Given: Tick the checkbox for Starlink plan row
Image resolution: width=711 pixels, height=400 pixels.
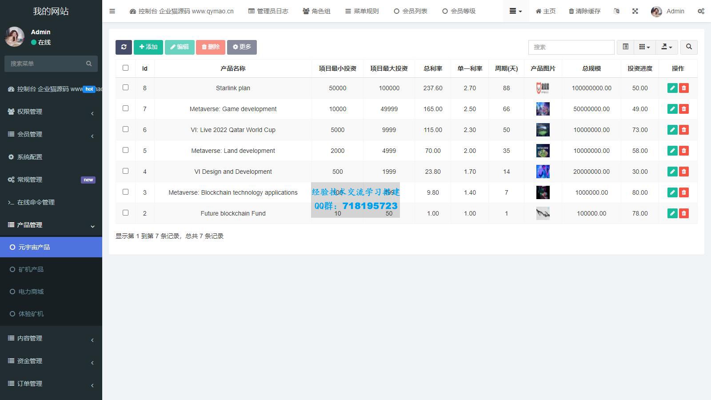Looking at the screenshot, I should (125, 88).
